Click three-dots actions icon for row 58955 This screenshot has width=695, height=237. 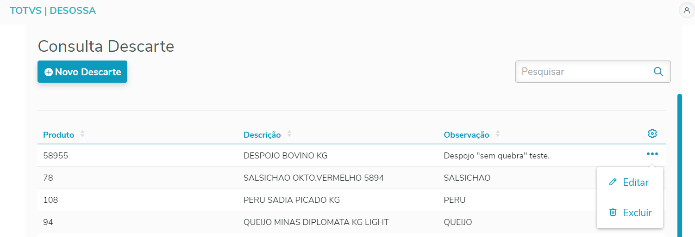(x=652, y=154)
